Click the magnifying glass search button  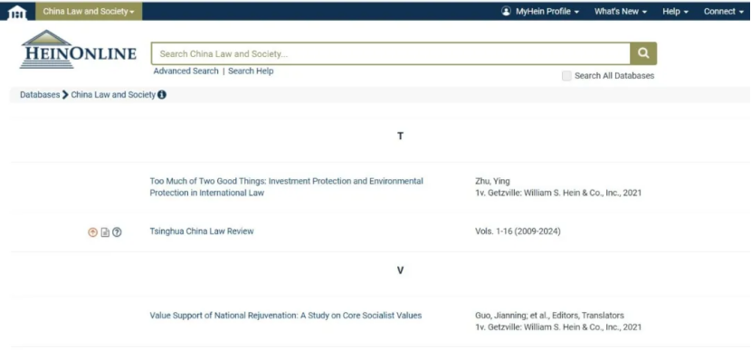643,53
